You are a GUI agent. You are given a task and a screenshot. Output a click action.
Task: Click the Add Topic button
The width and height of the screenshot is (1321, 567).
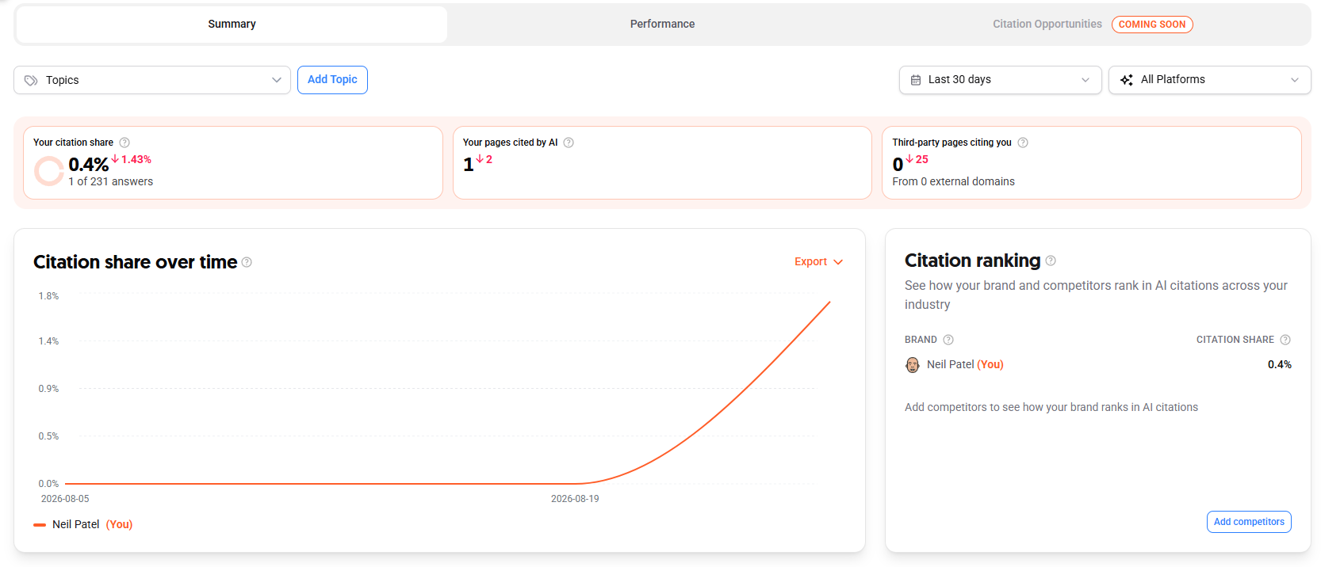tap(332, 80)
